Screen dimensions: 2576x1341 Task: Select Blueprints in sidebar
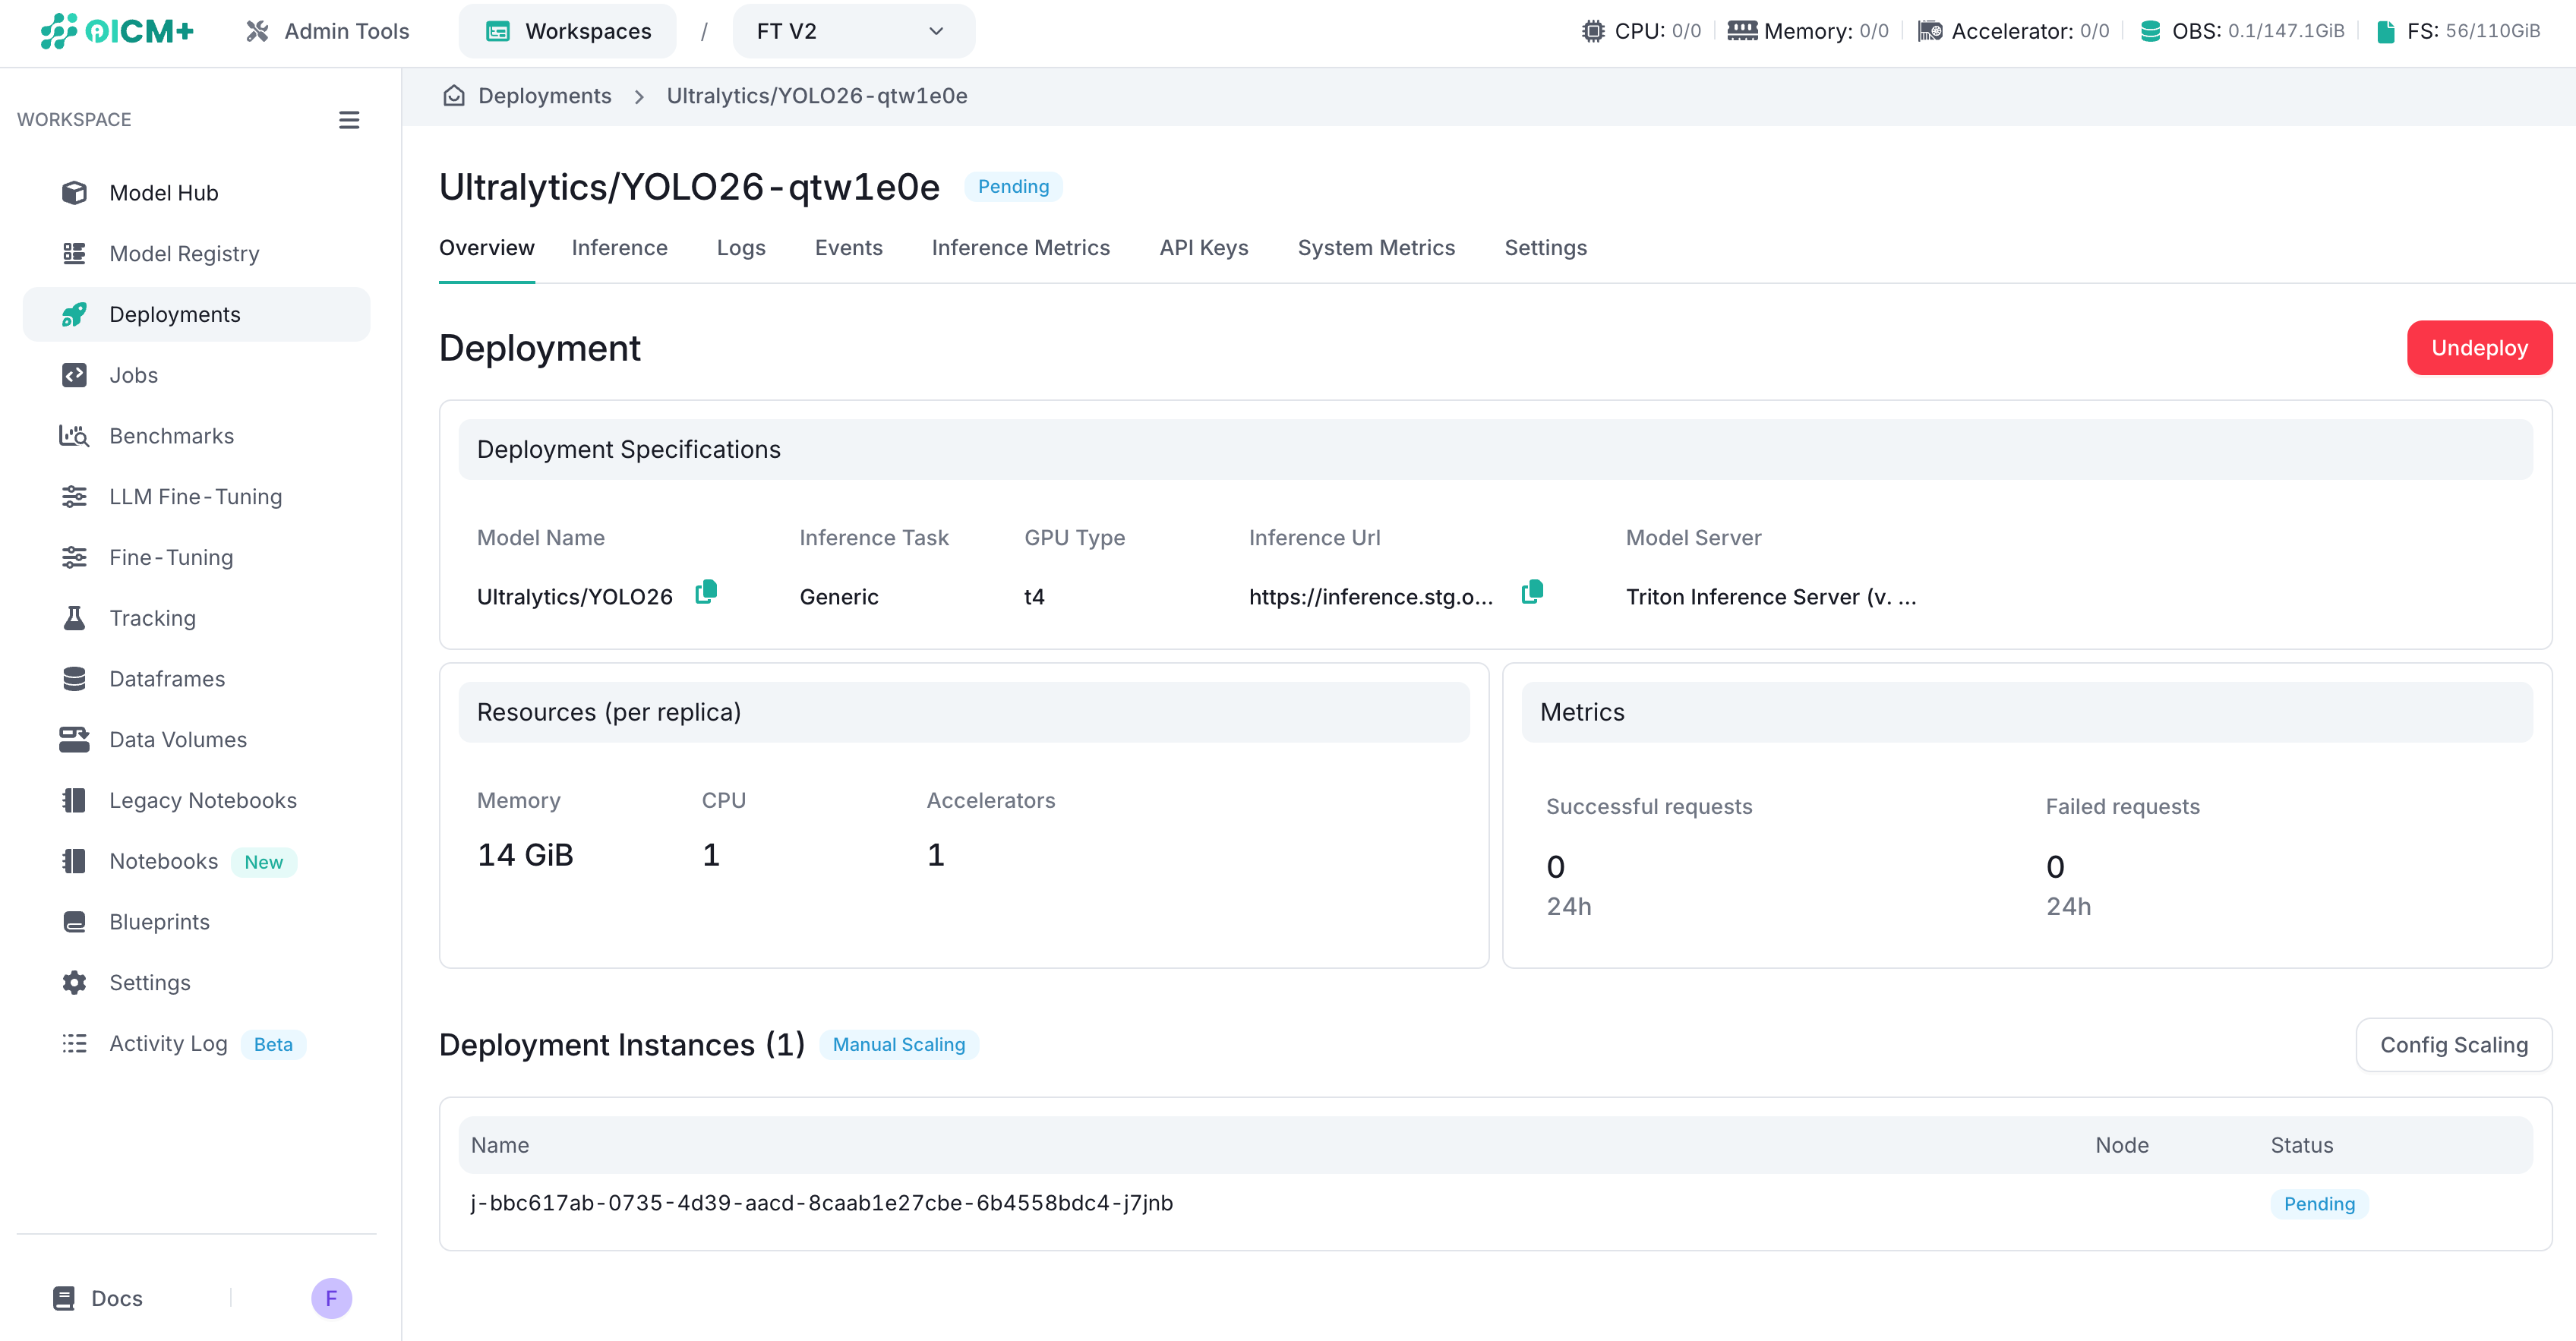196,922
